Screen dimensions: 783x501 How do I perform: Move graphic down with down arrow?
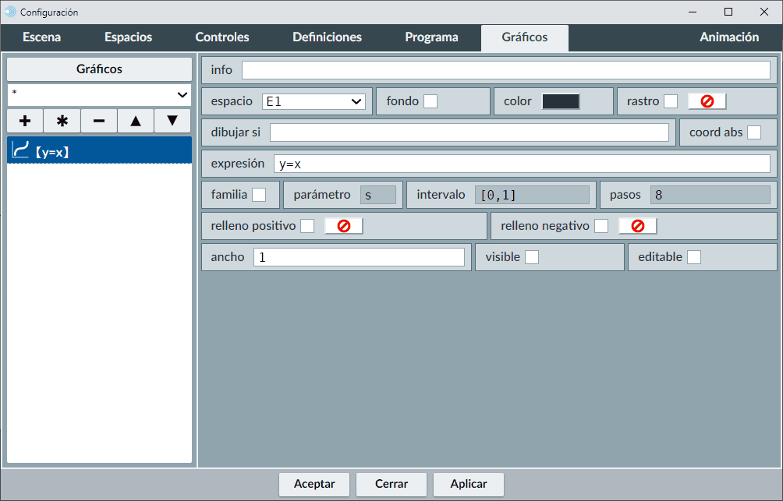pos(172,121)
